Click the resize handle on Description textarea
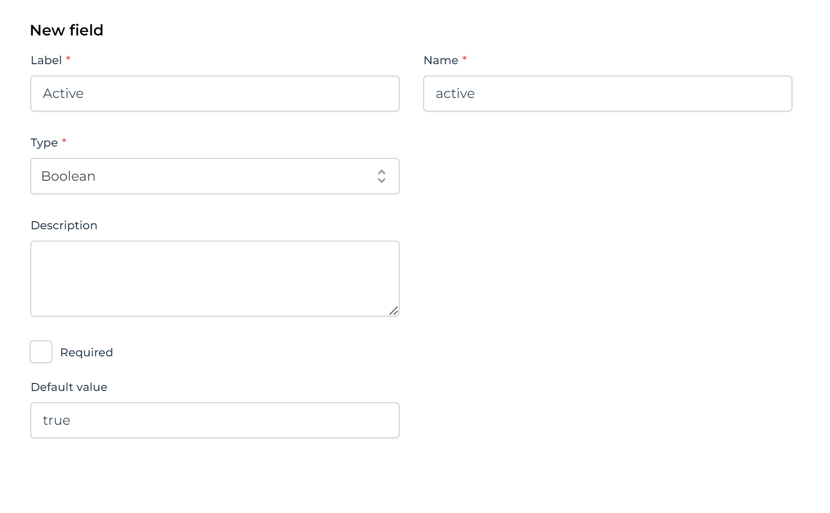Image resolution: width=830 pixels, height=513 pixels. pos(394,311)
